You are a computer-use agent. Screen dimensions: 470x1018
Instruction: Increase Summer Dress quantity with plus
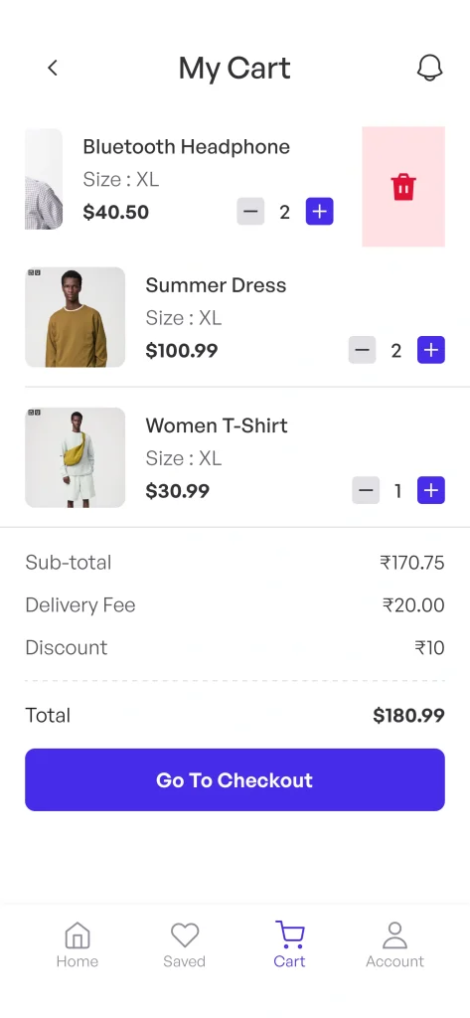coord(431,351)
